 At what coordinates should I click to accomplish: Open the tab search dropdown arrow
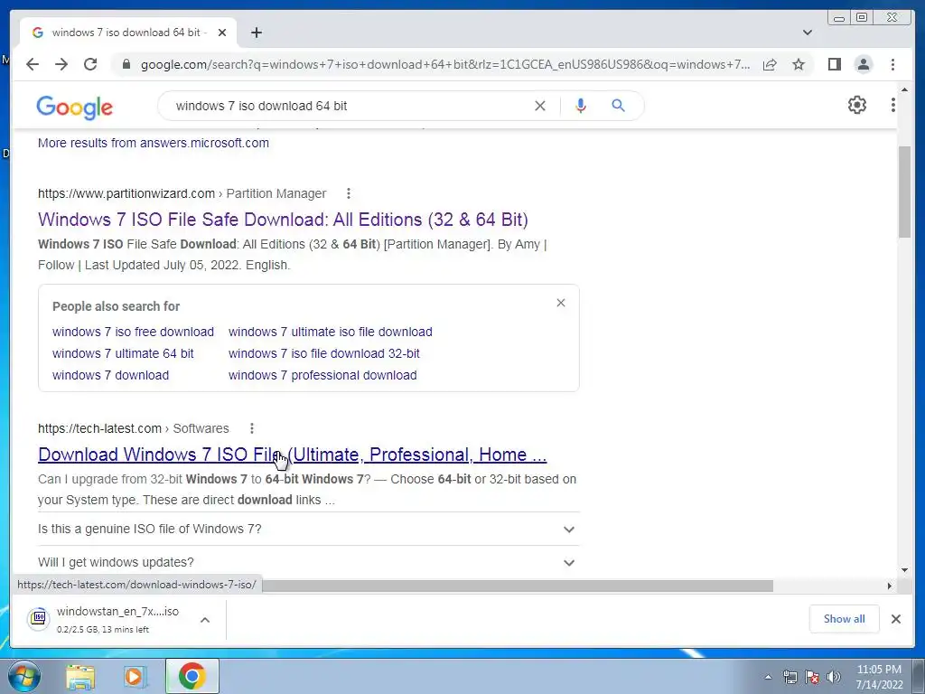click(x=807, y=33)
